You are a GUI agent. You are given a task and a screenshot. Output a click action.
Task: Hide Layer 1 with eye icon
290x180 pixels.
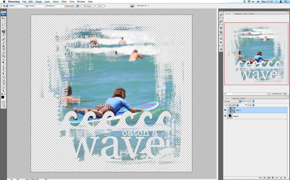(225, 110)
